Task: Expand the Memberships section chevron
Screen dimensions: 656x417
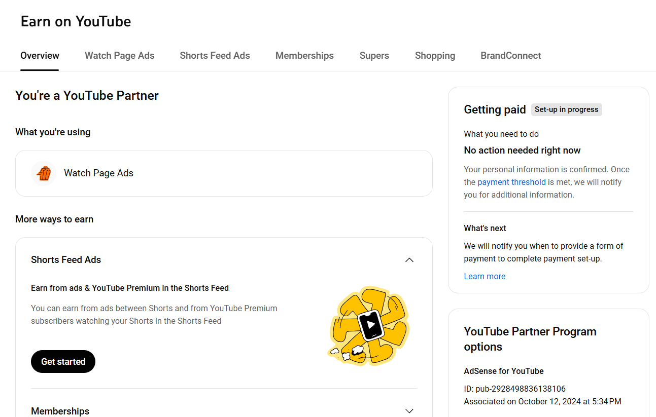Action: 409,411
